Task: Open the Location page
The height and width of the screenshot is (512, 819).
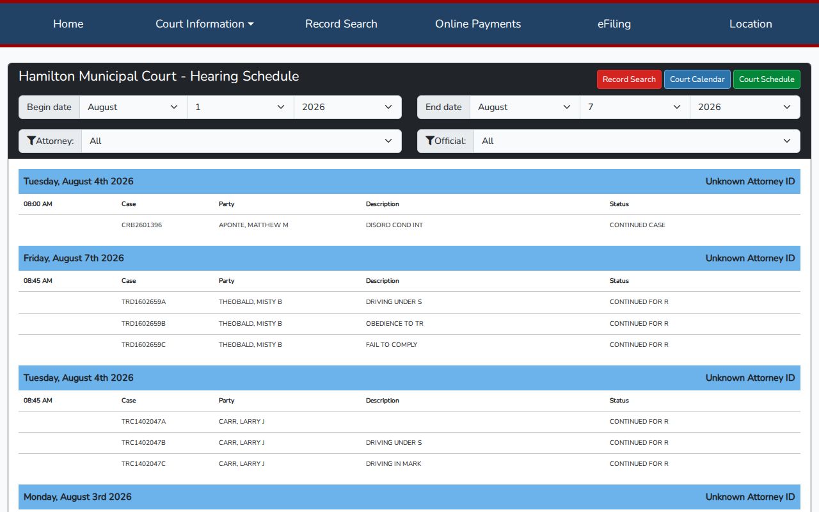Action: (751, 24)
